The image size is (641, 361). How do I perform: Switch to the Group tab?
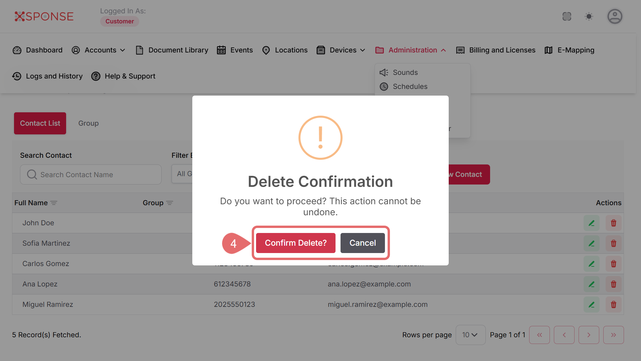tap(88, 123)
